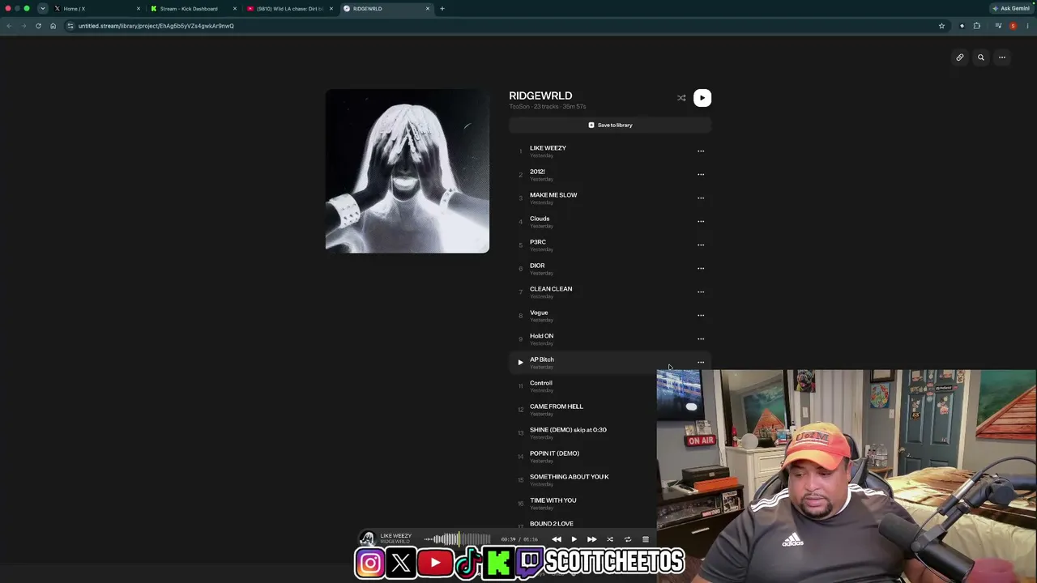
Task: Skip to the next track in the player
Action: click(x=592, y=539)
